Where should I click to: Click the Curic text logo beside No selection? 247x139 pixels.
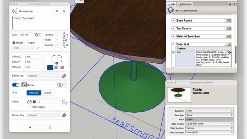point(15,11)
